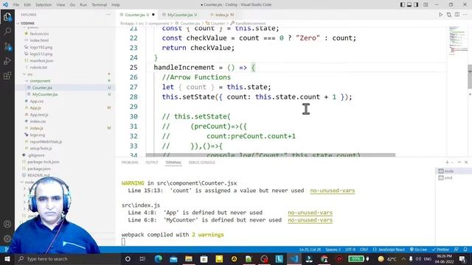Click the Open Changes icon in editor toolbar

coord(449,15)
